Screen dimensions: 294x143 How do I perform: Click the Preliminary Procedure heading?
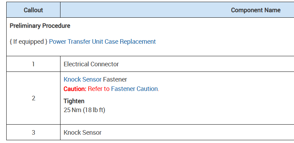[x=40, y=26]
